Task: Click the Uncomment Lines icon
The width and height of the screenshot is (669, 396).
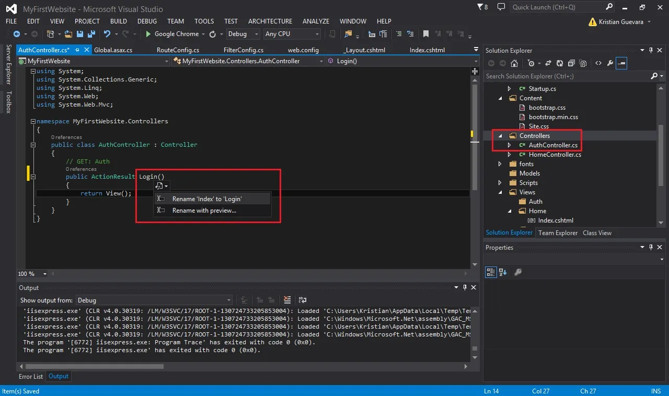Action: click(410, 34)
